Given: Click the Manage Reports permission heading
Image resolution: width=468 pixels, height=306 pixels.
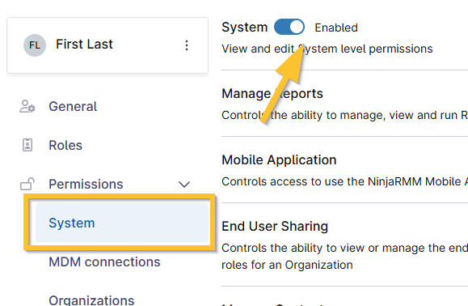Looking at the screenshot, I should click(272, 94).
